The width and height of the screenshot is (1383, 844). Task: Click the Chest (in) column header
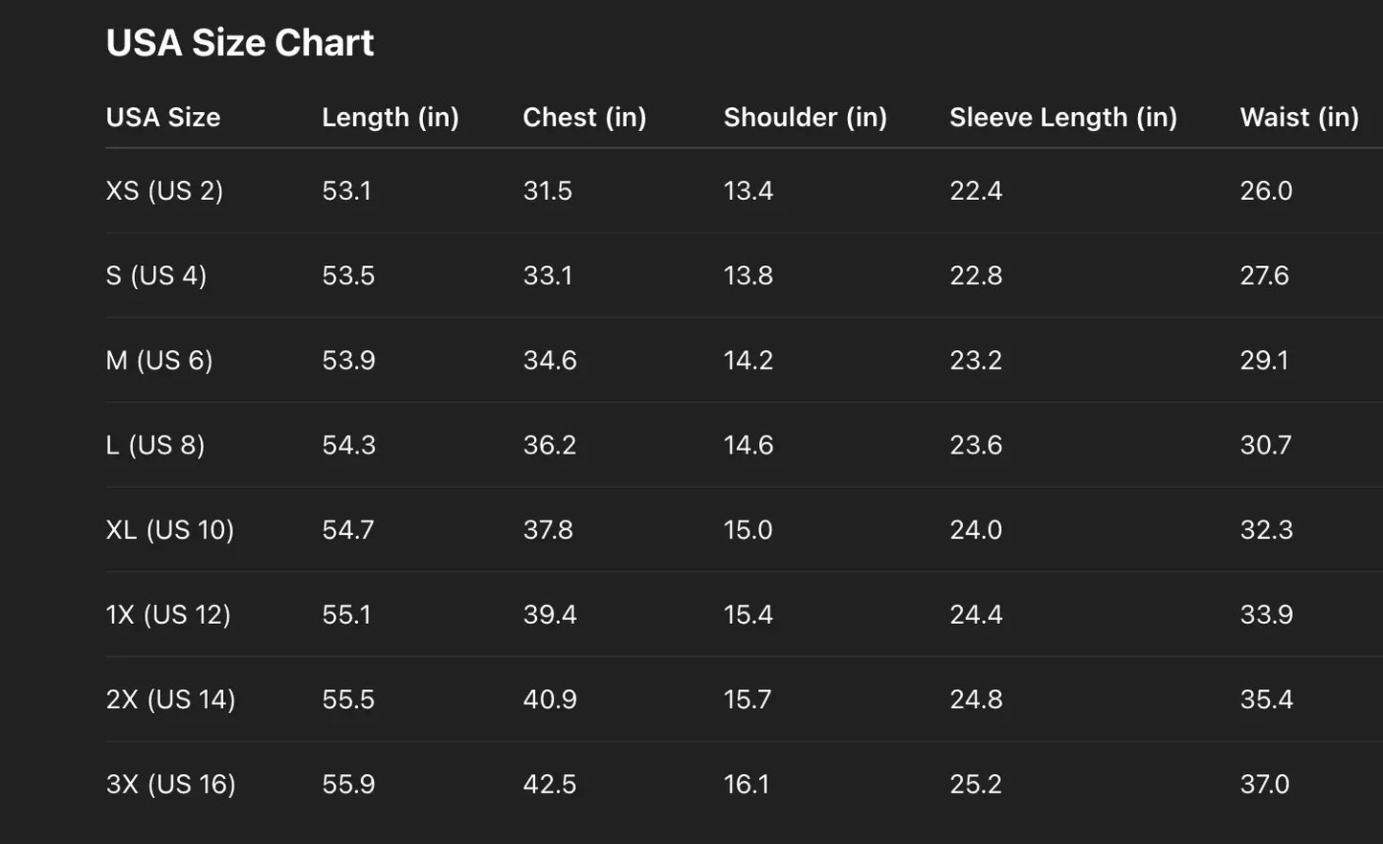click(x=584, y=118)
